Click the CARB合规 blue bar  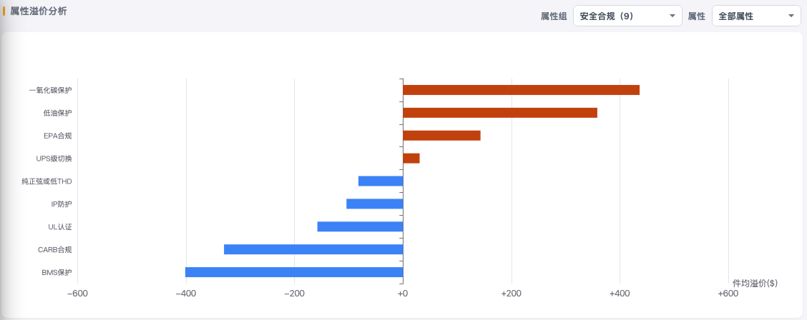(x=313, y=249)
